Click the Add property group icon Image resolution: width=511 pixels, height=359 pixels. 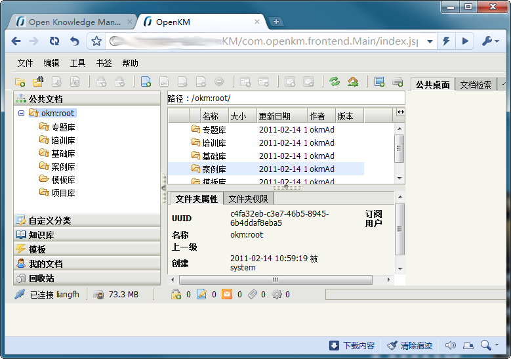[245, 81]
